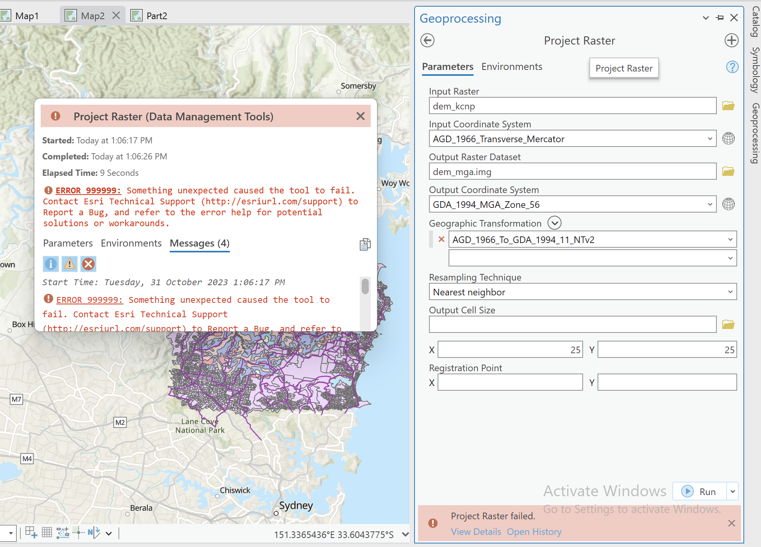Toggle informational messages filter in error dialog
This screenshot has width=761, height=547.
(50, 264)
